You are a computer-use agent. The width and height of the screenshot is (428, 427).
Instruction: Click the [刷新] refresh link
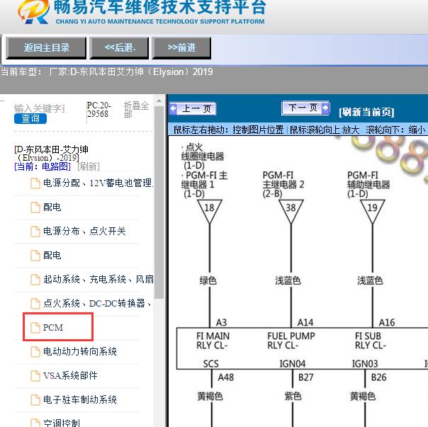89,166
